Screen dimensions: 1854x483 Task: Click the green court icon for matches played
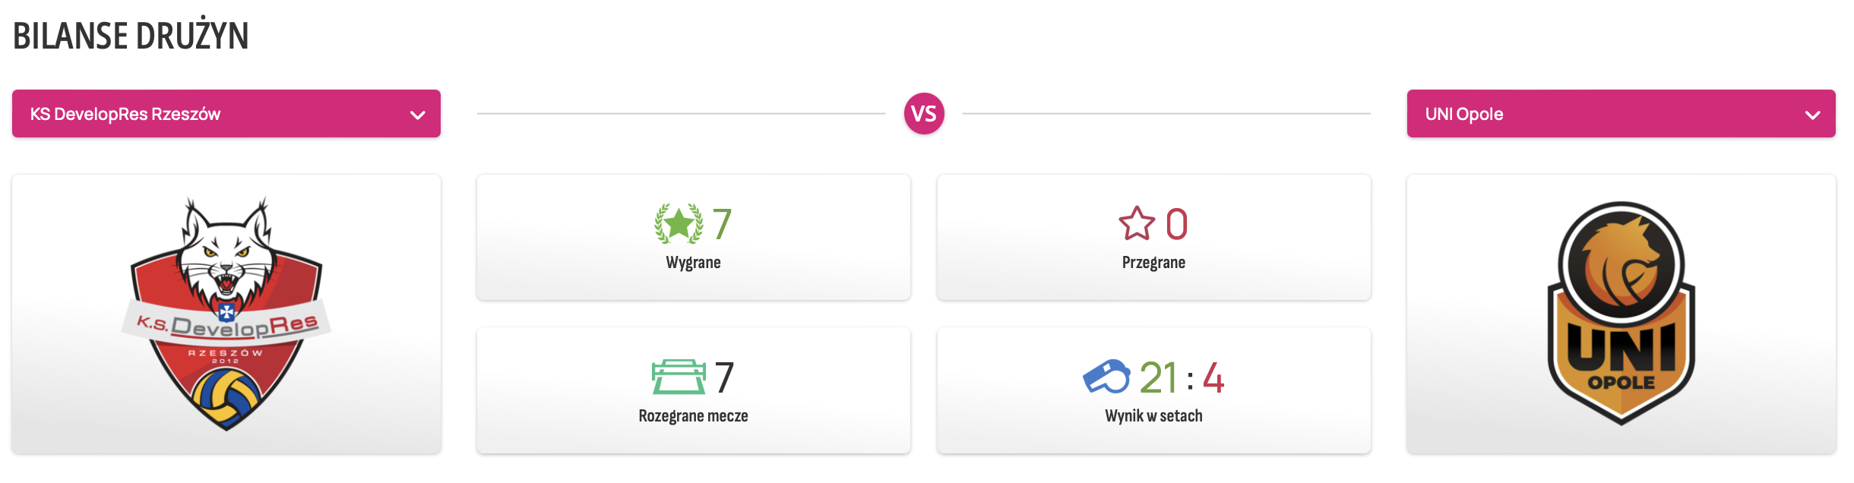[679, 377]
